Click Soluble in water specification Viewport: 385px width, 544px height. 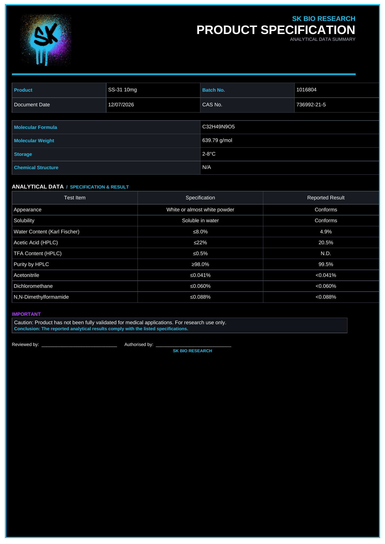click(200, 221)
